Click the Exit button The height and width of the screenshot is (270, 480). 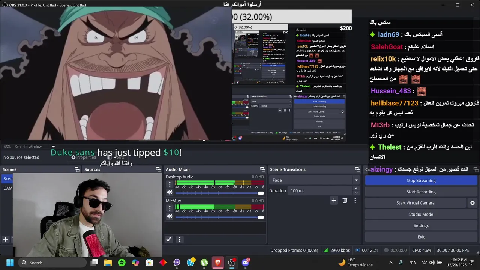[x=421, y=237]
